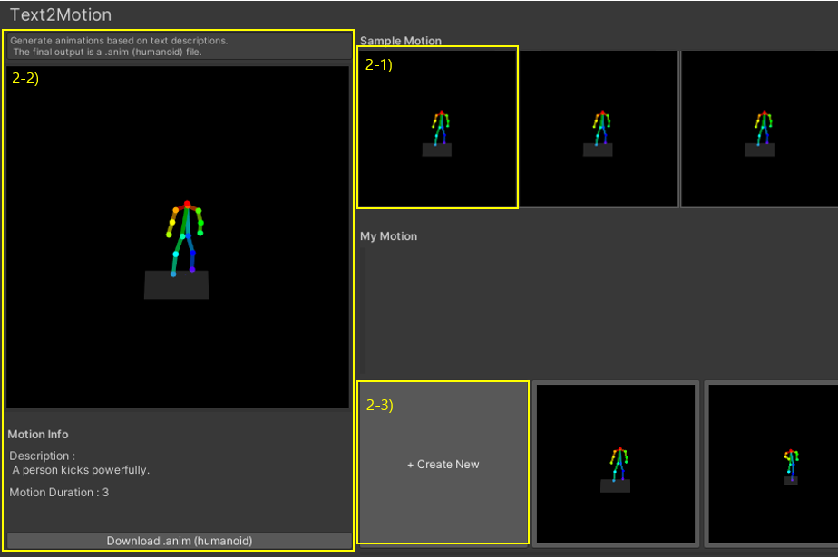Viewport: 838px width, 557px height.
Task: Click the Motion Info heading
Action: click(38, 435)
